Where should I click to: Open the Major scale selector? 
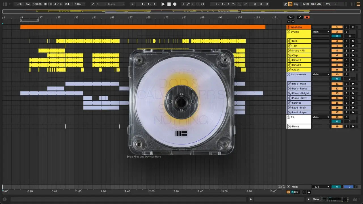[116, 4]
